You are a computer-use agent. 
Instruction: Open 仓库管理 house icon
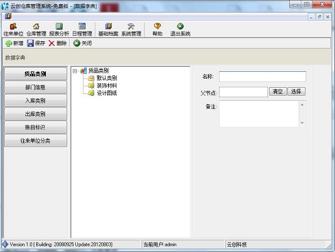[36, 26]
